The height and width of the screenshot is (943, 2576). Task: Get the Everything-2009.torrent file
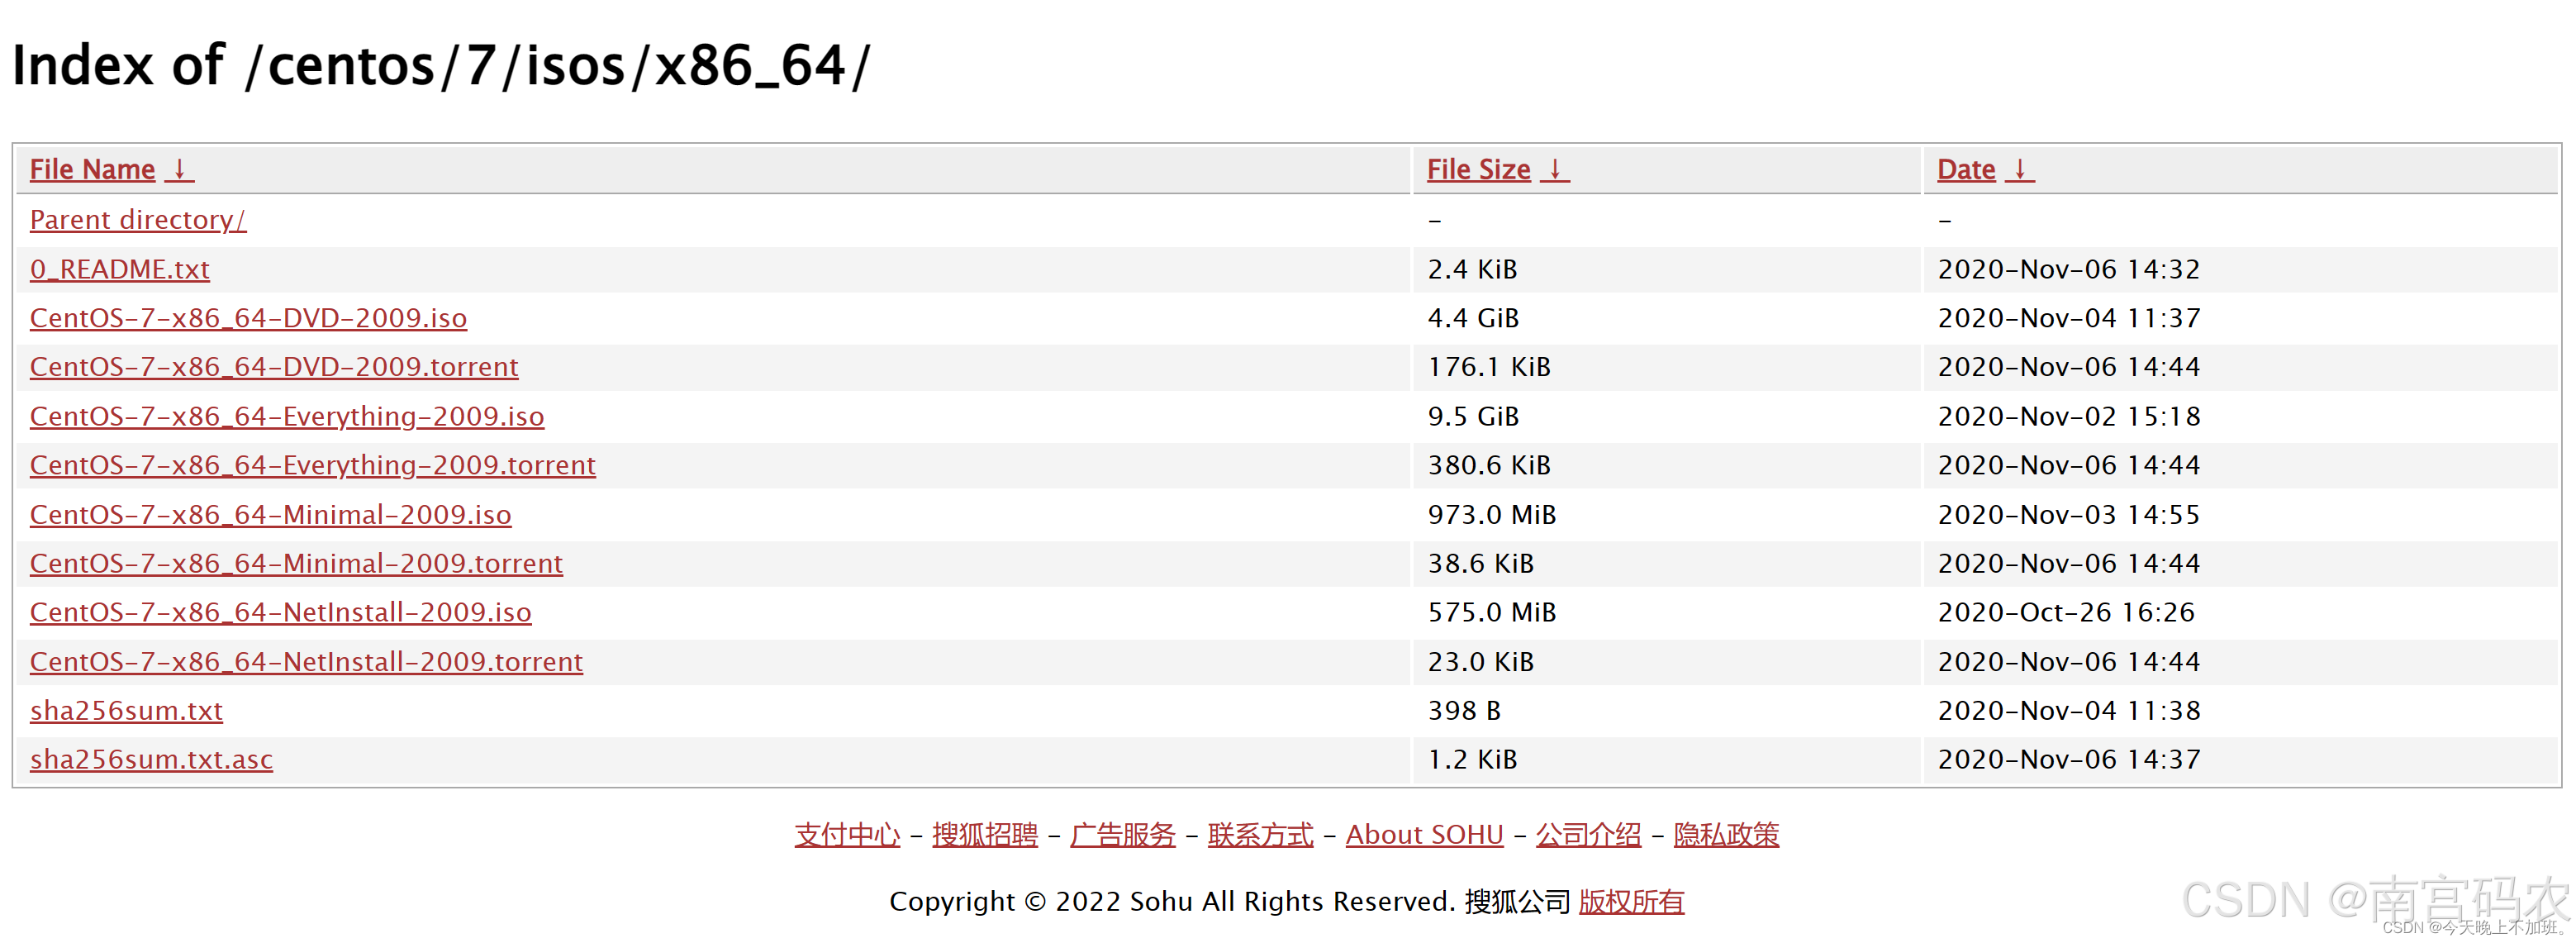pos(312,465)
